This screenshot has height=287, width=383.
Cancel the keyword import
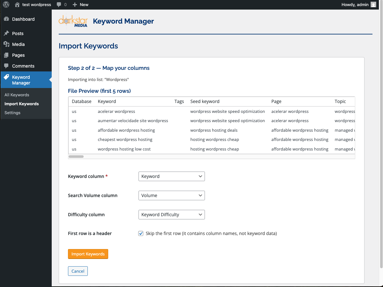click(x=78, y=271)
